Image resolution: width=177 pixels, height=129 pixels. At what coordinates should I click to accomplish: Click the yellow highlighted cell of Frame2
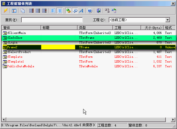pyautogui.click(x=58, y=47)
